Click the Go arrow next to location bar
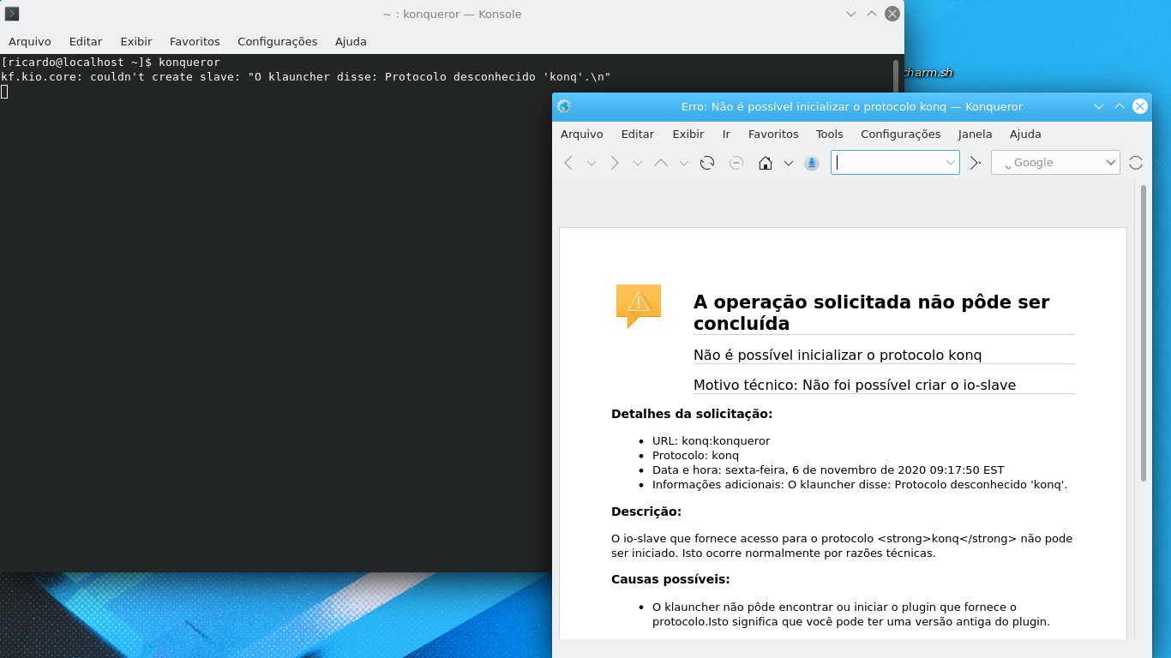Viewport: 1171px width, 658px height. (x=975, y=163)
